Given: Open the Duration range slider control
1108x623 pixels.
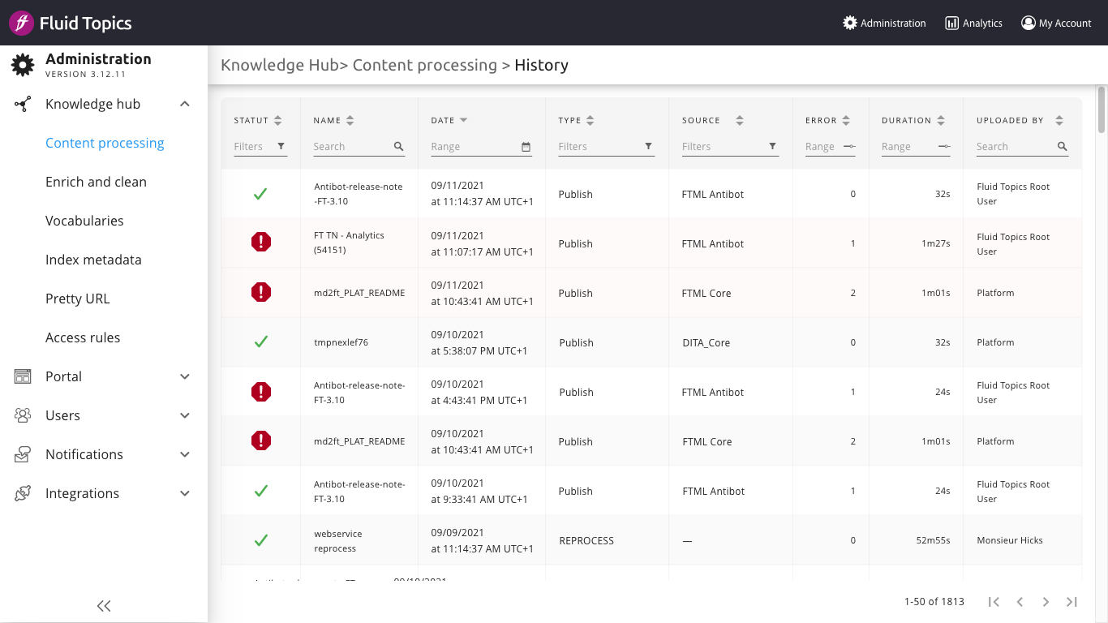Looking at the screenshot, I should [x=943, y=147].
